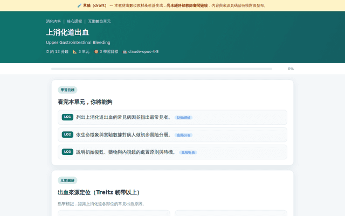Click the 學習目標 section badge
This screenshot has width=345, height=216.
point(67,90)
